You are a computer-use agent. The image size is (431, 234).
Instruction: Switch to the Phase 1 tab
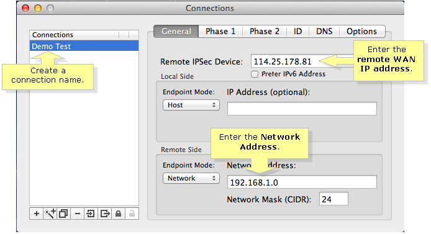220,31
